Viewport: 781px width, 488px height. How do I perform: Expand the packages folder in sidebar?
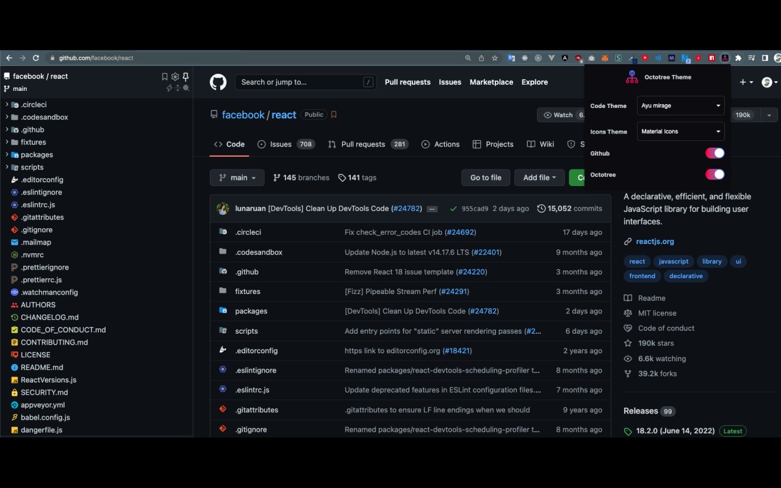coord(37,155)
